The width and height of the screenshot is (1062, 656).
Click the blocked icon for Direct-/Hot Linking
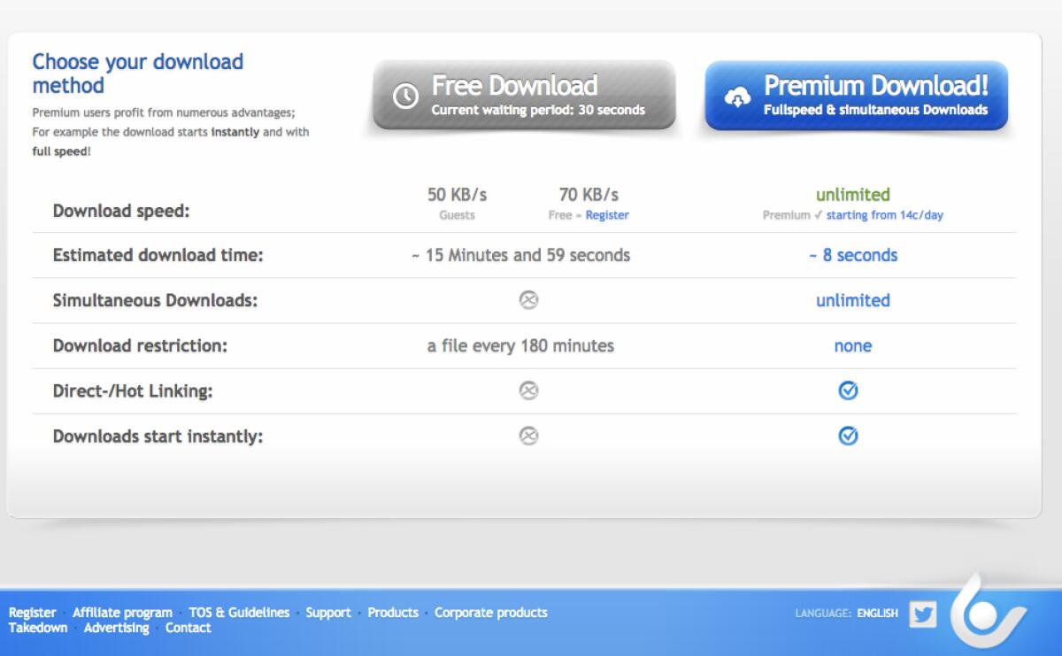(x=528, y=390)
